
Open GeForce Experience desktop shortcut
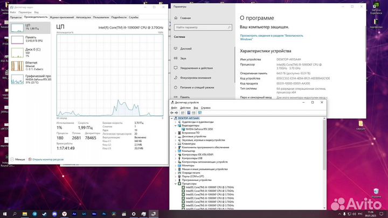point(376,9)
